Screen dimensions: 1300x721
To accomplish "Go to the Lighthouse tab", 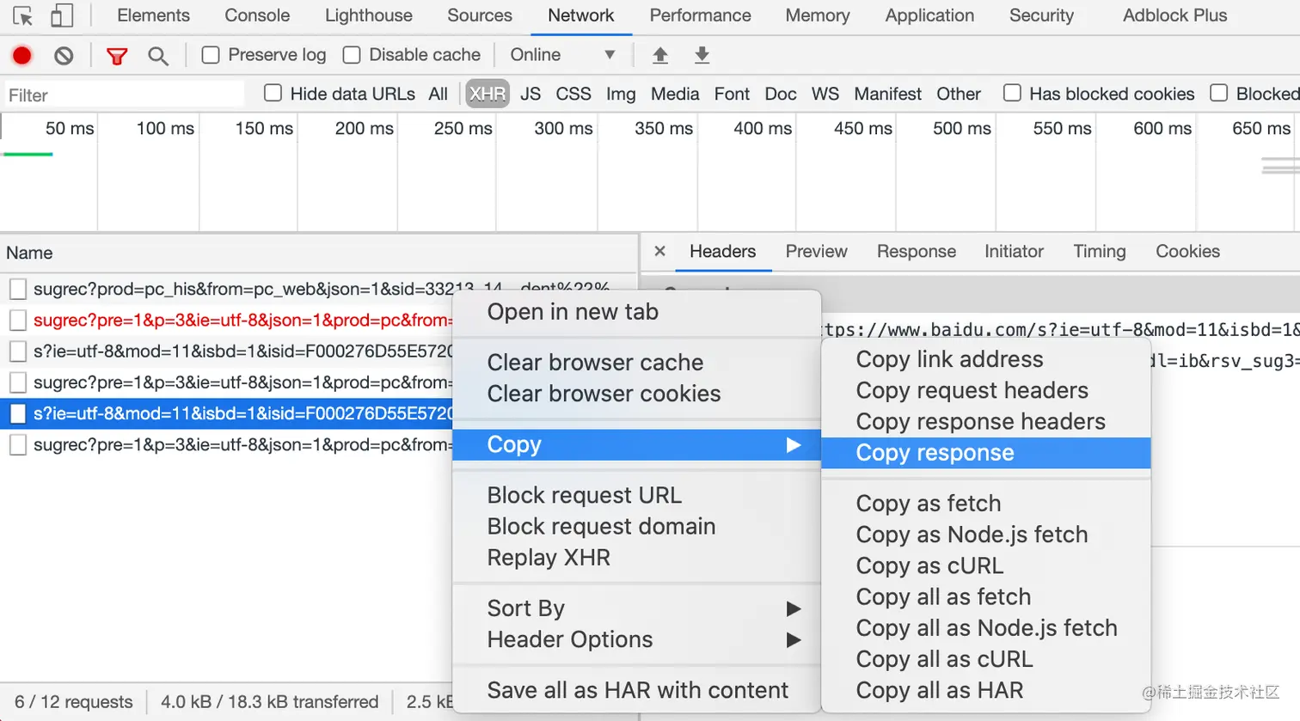I will (x=369, y=15).
